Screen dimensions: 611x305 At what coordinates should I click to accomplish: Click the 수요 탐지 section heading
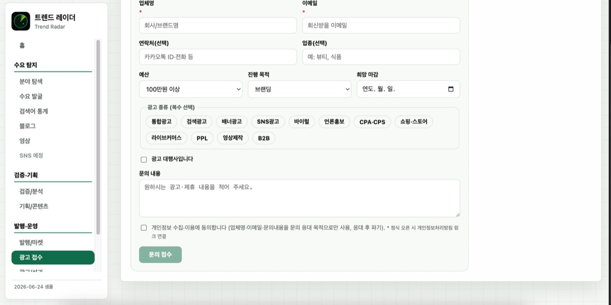point(25,65)
